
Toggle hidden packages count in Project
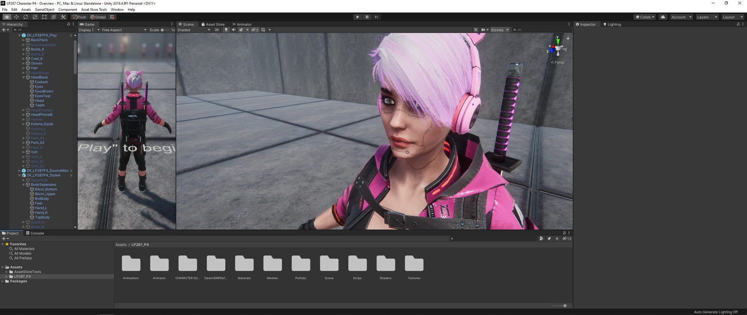(566, 239)
